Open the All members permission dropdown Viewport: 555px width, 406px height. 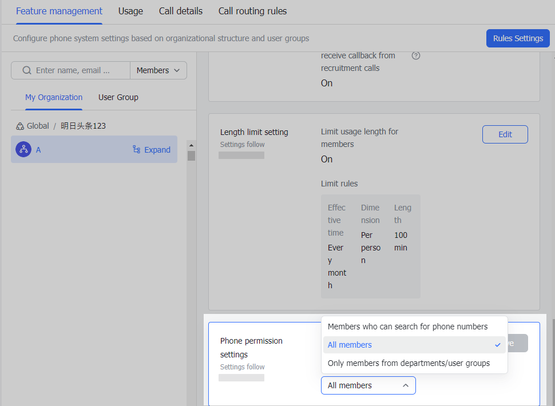(x=368, y=385)
